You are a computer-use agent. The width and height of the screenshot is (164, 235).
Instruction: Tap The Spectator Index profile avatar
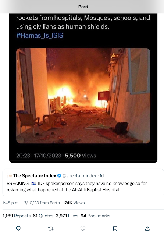tap(9, 175)
